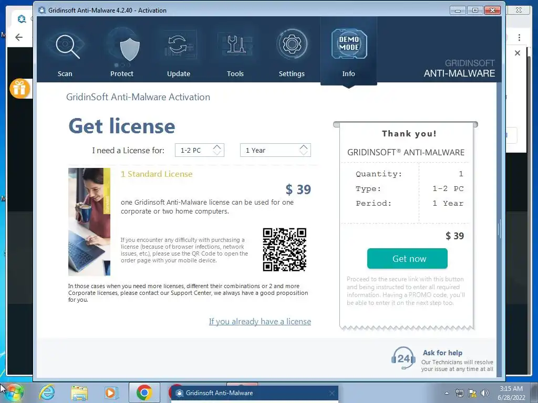Open the Settings gear section
This screenshot has width=538, height=403.
pos(292,44)
